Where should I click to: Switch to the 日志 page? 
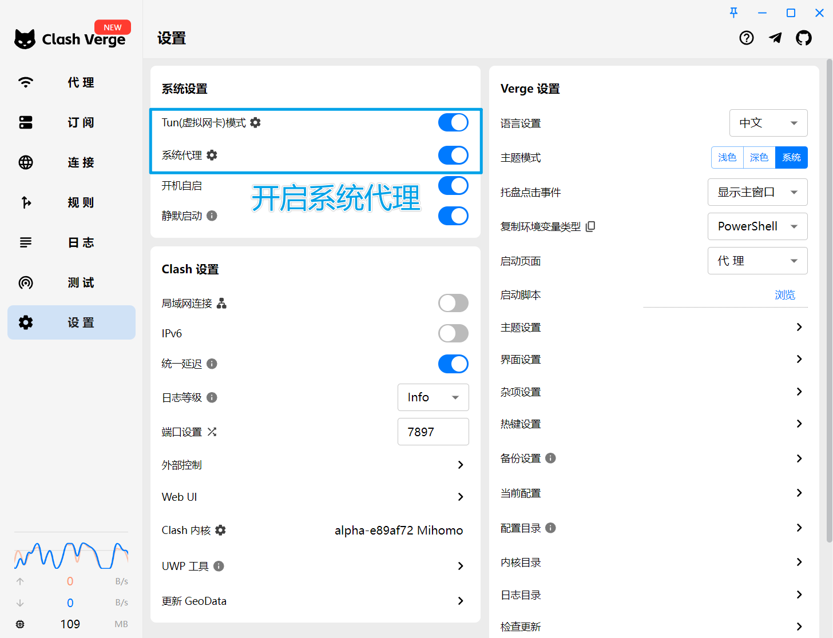(71, 242)
